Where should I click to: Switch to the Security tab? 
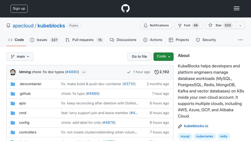pyautogui.click(x=206, y=40)
